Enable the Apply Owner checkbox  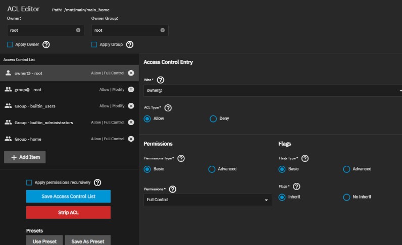[10, 44]
